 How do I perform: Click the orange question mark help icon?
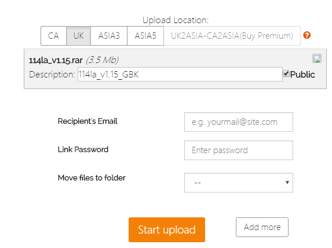307,35
